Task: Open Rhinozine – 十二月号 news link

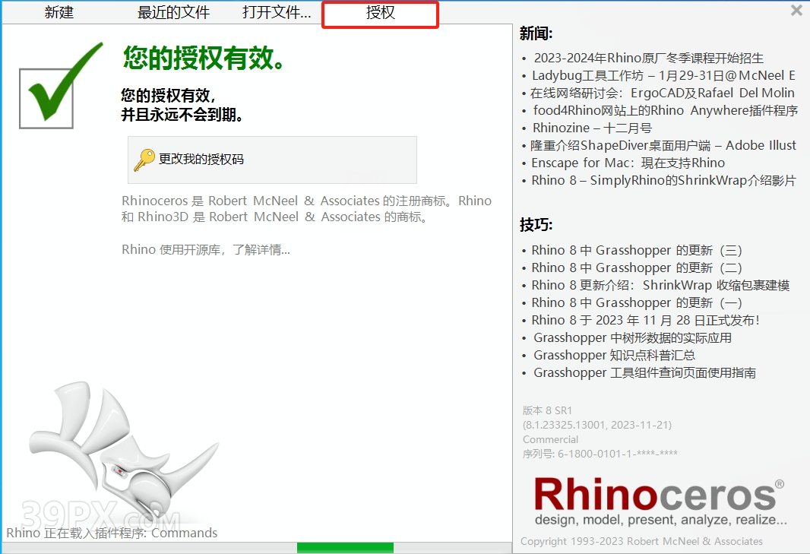Action: (592, 128)
